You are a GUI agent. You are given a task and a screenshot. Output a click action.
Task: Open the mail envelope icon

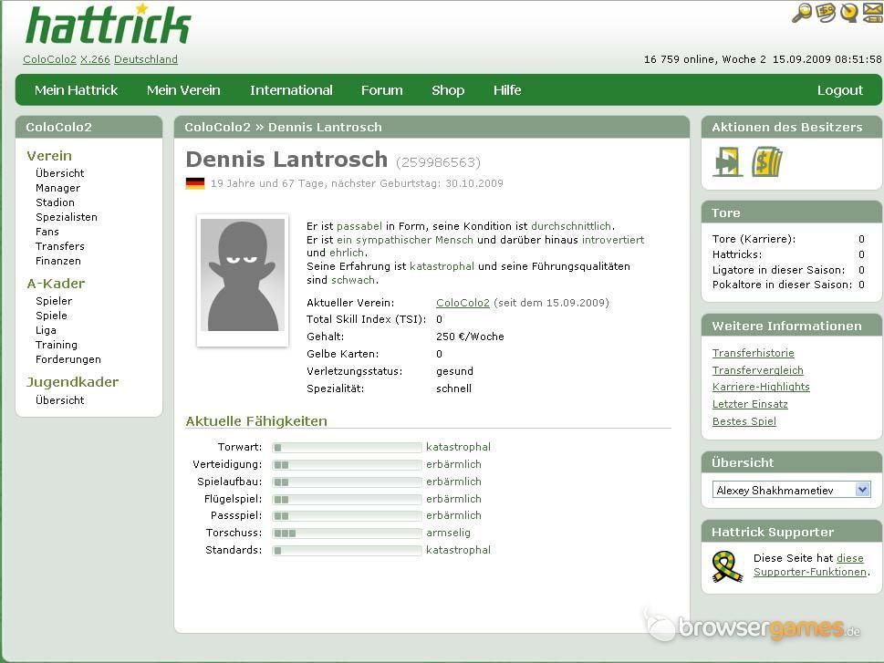[873, 13]
